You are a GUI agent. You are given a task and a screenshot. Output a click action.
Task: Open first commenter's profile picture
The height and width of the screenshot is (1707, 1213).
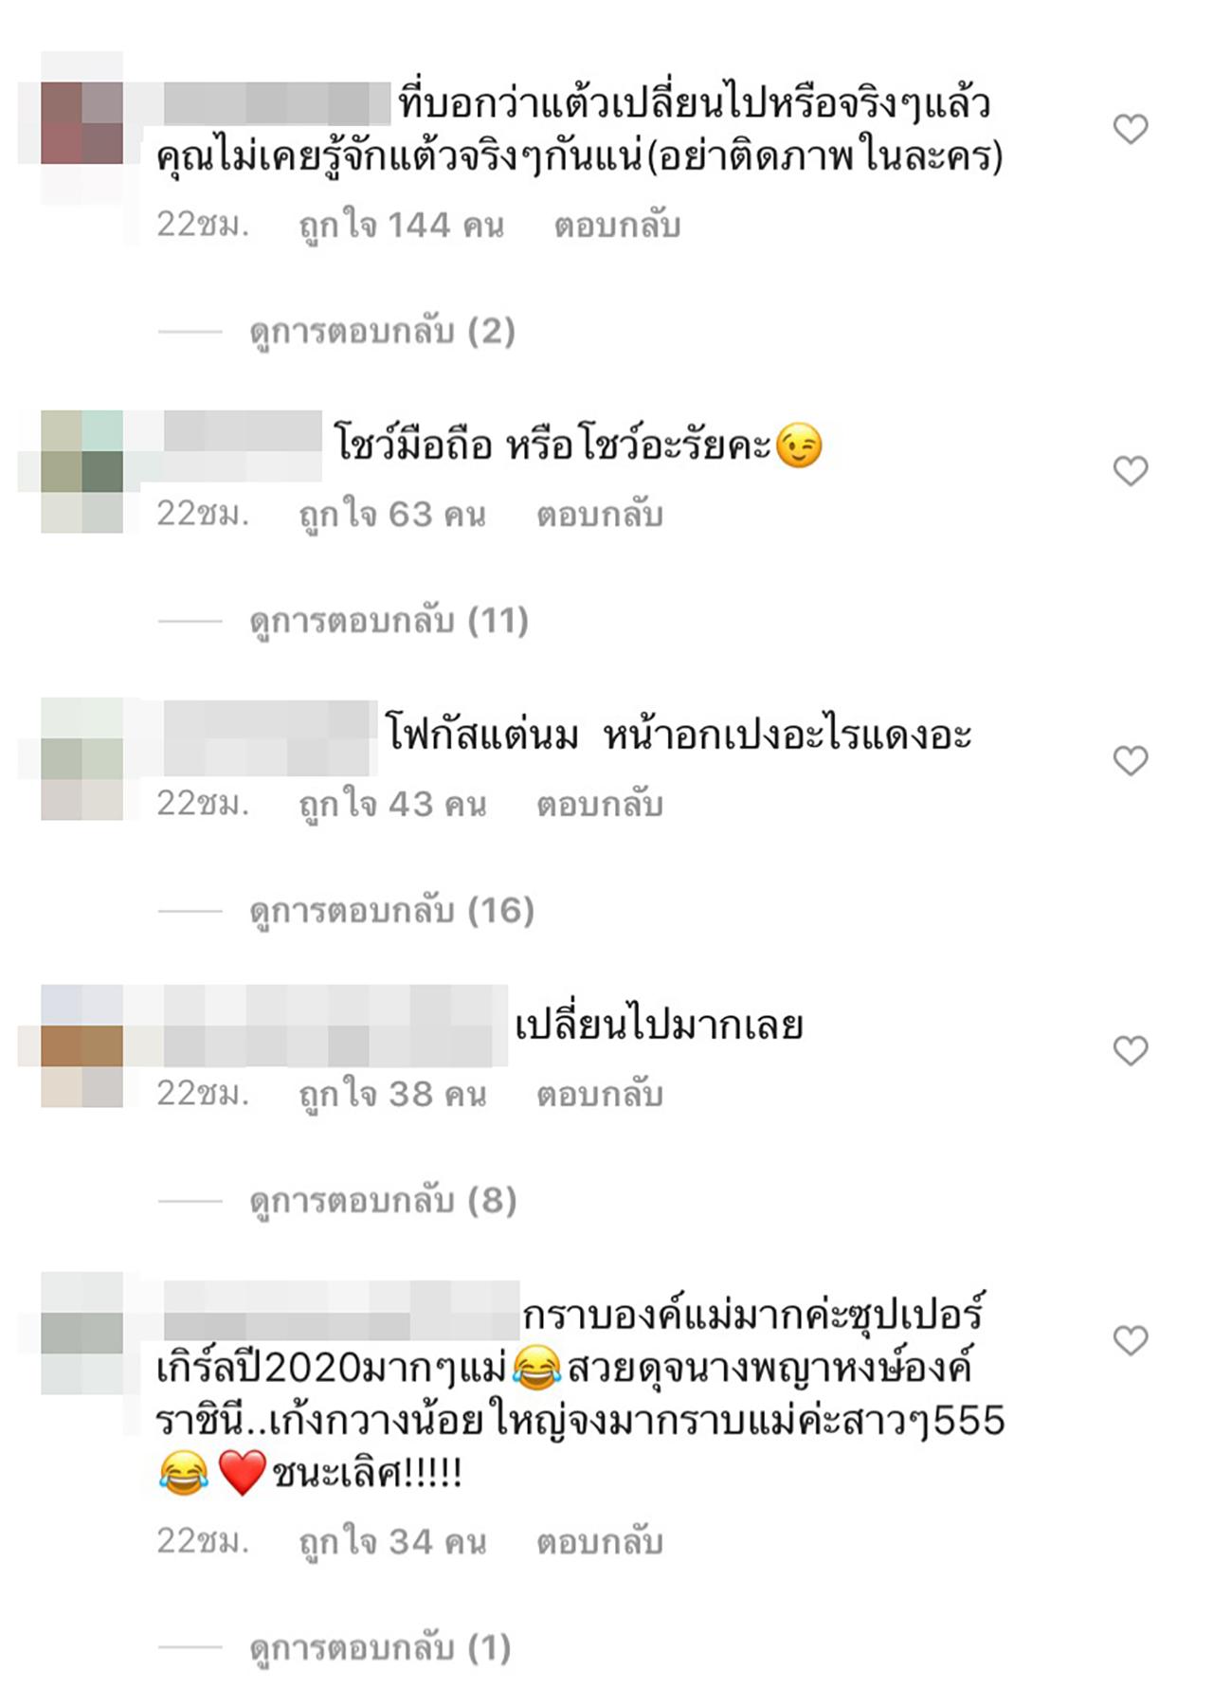coord(81,123)
